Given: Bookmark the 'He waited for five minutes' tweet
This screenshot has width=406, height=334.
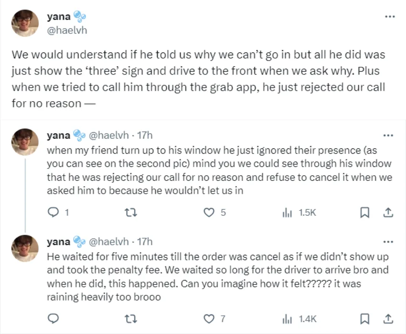Looking at the screenshot, I should 364,319.
